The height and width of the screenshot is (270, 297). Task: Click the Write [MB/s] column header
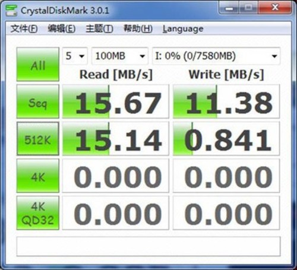pyautogui.click(x=226, y=75)
